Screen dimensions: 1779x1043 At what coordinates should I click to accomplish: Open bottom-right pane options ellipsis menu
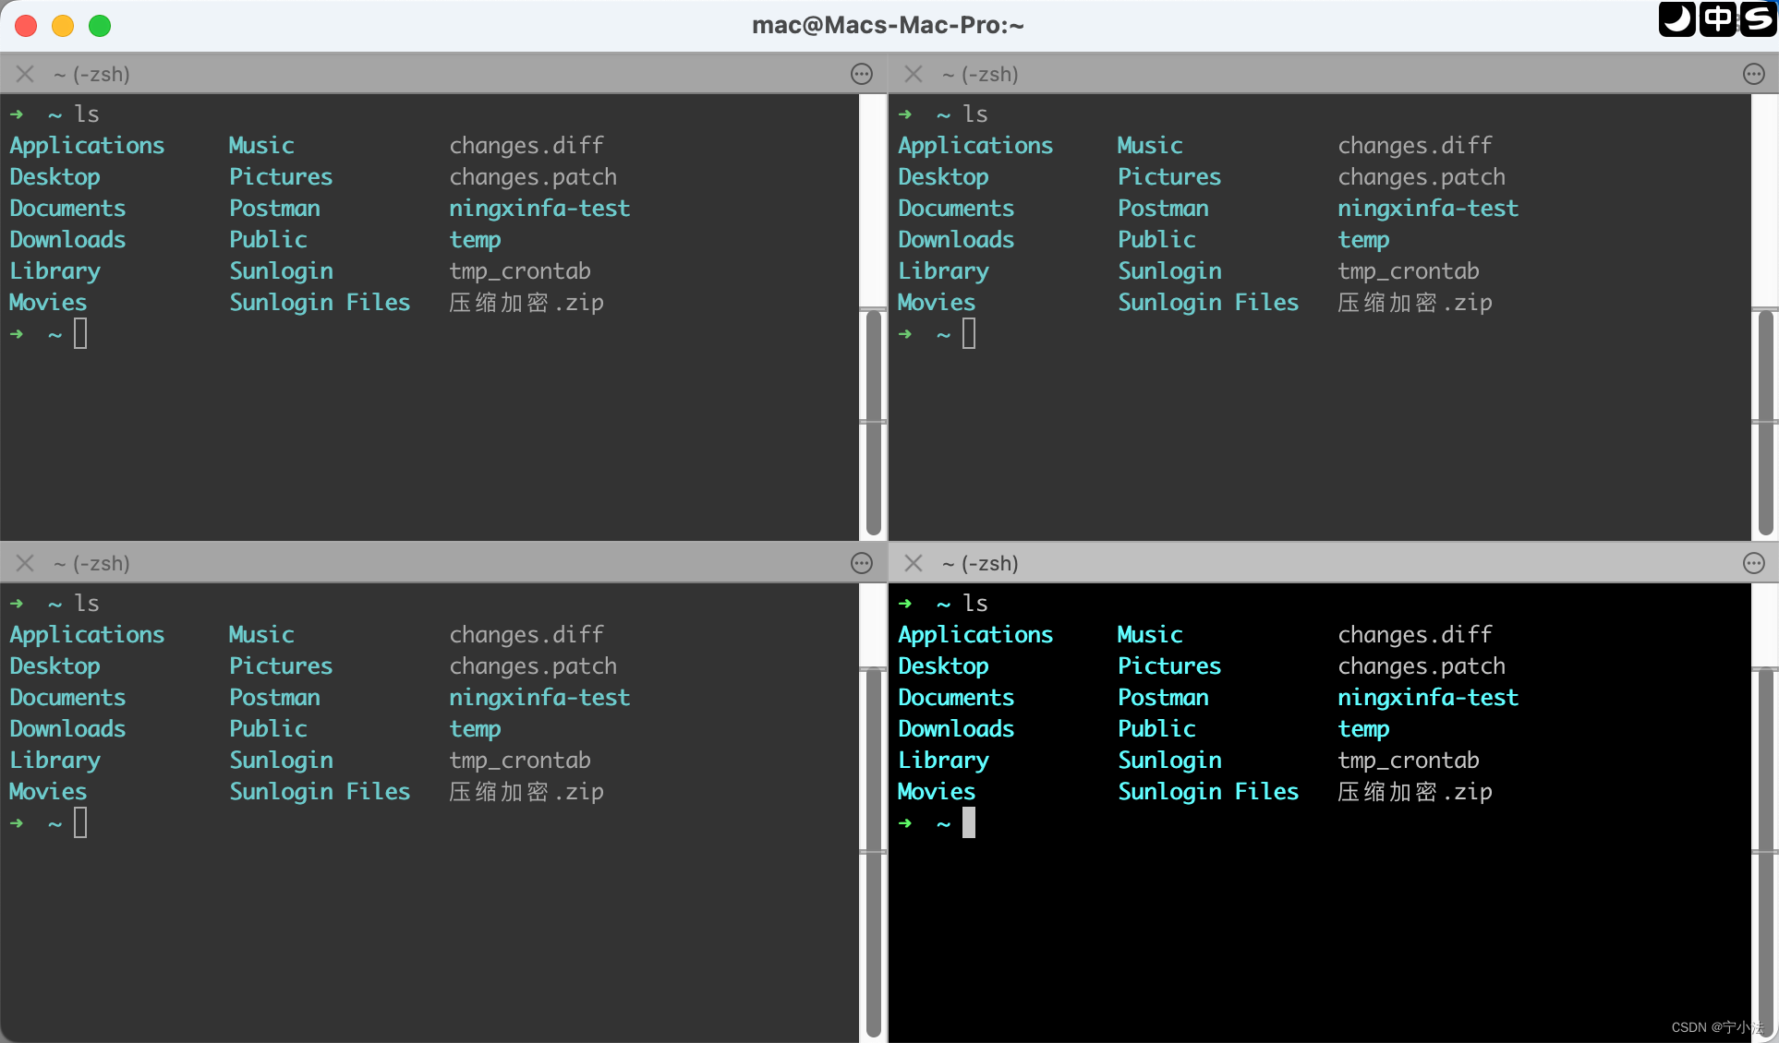click(x=1753, y=563)
